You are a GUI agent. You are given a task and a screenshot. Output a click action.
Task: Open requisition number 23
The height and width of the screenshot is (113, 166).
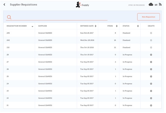(x=8, y=91)
